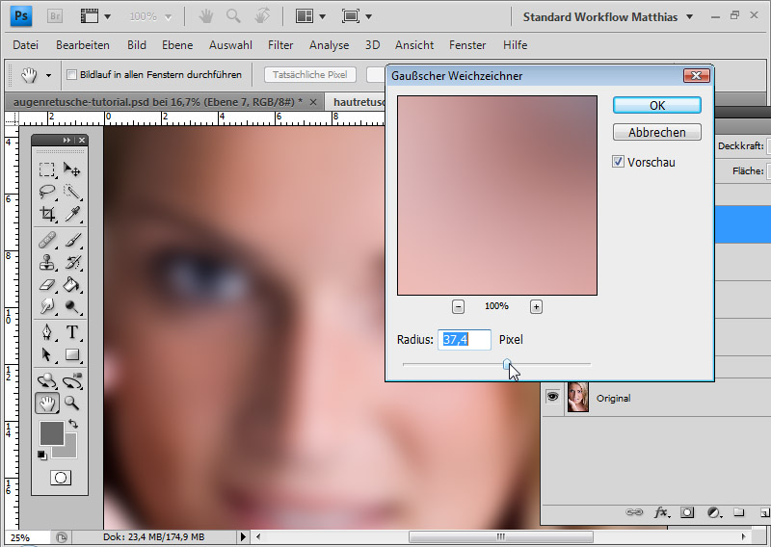Select the Path Selection arrow tool
Screen dimensions: 771x547
tap(46, 354)
